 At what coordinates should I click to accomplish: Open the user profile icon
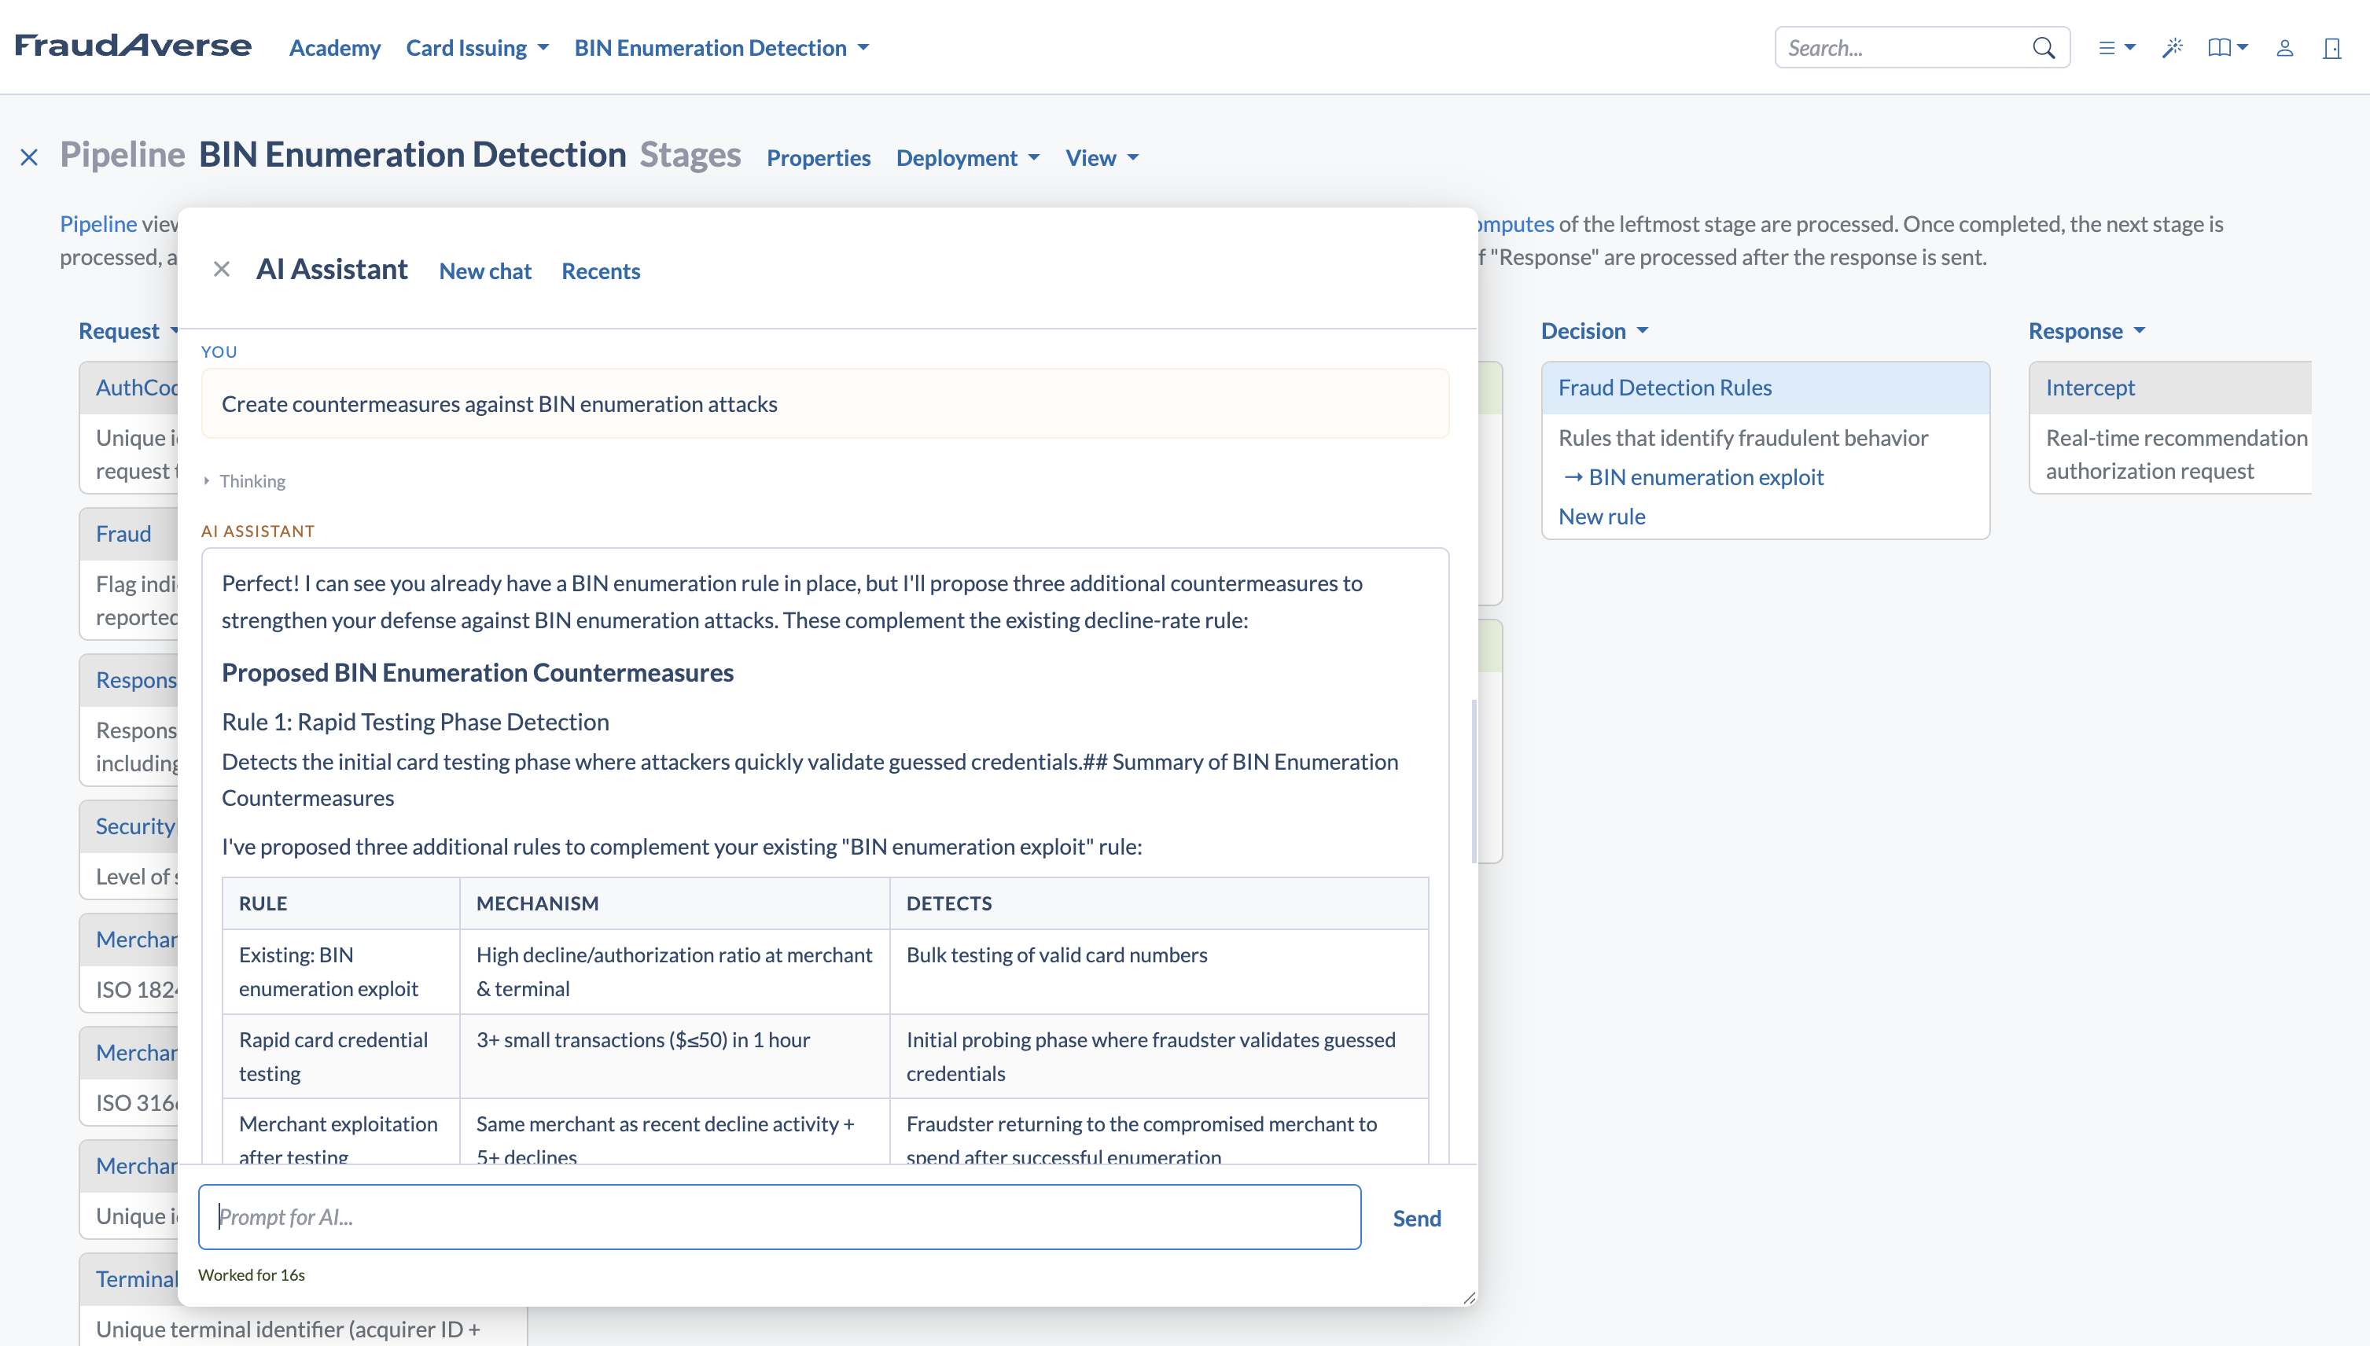(2285, 48)
